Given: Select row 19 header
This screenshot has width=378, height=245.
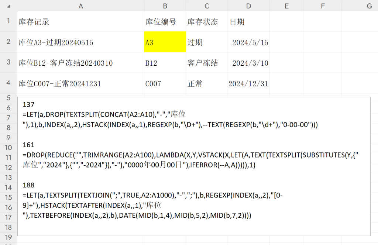Looking at the screenshot, I should [8, 237].
